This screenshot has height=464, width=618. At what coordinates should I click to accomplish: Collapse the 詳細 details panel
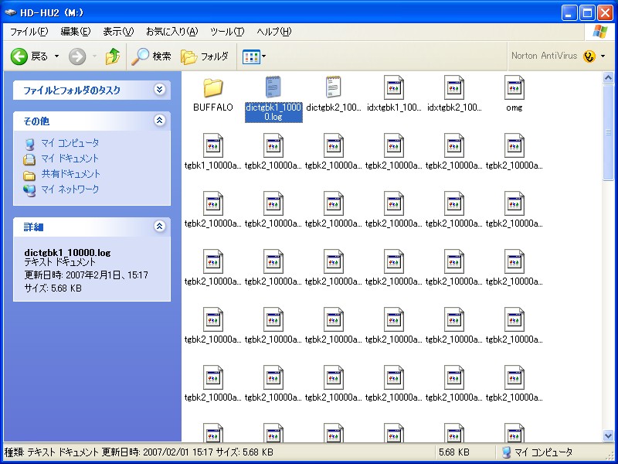(159, 227)
